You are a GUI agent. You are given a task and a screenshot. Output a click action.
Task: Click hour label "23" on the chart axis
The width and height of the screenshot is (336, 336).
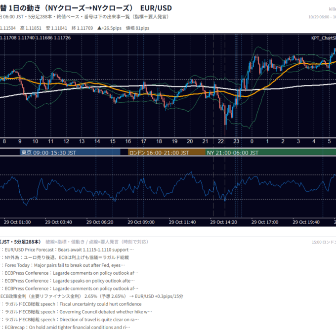pos(236,141)
